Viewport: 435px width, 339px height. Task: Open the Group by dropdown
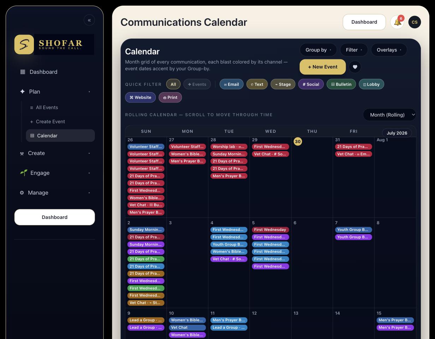318,50
